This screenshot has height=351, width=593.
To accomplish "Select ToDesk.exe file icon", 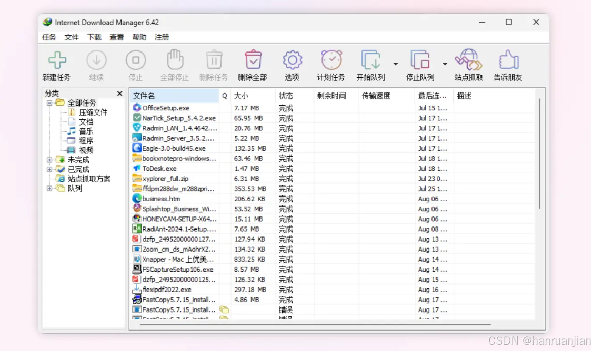I will click(136, 168).
